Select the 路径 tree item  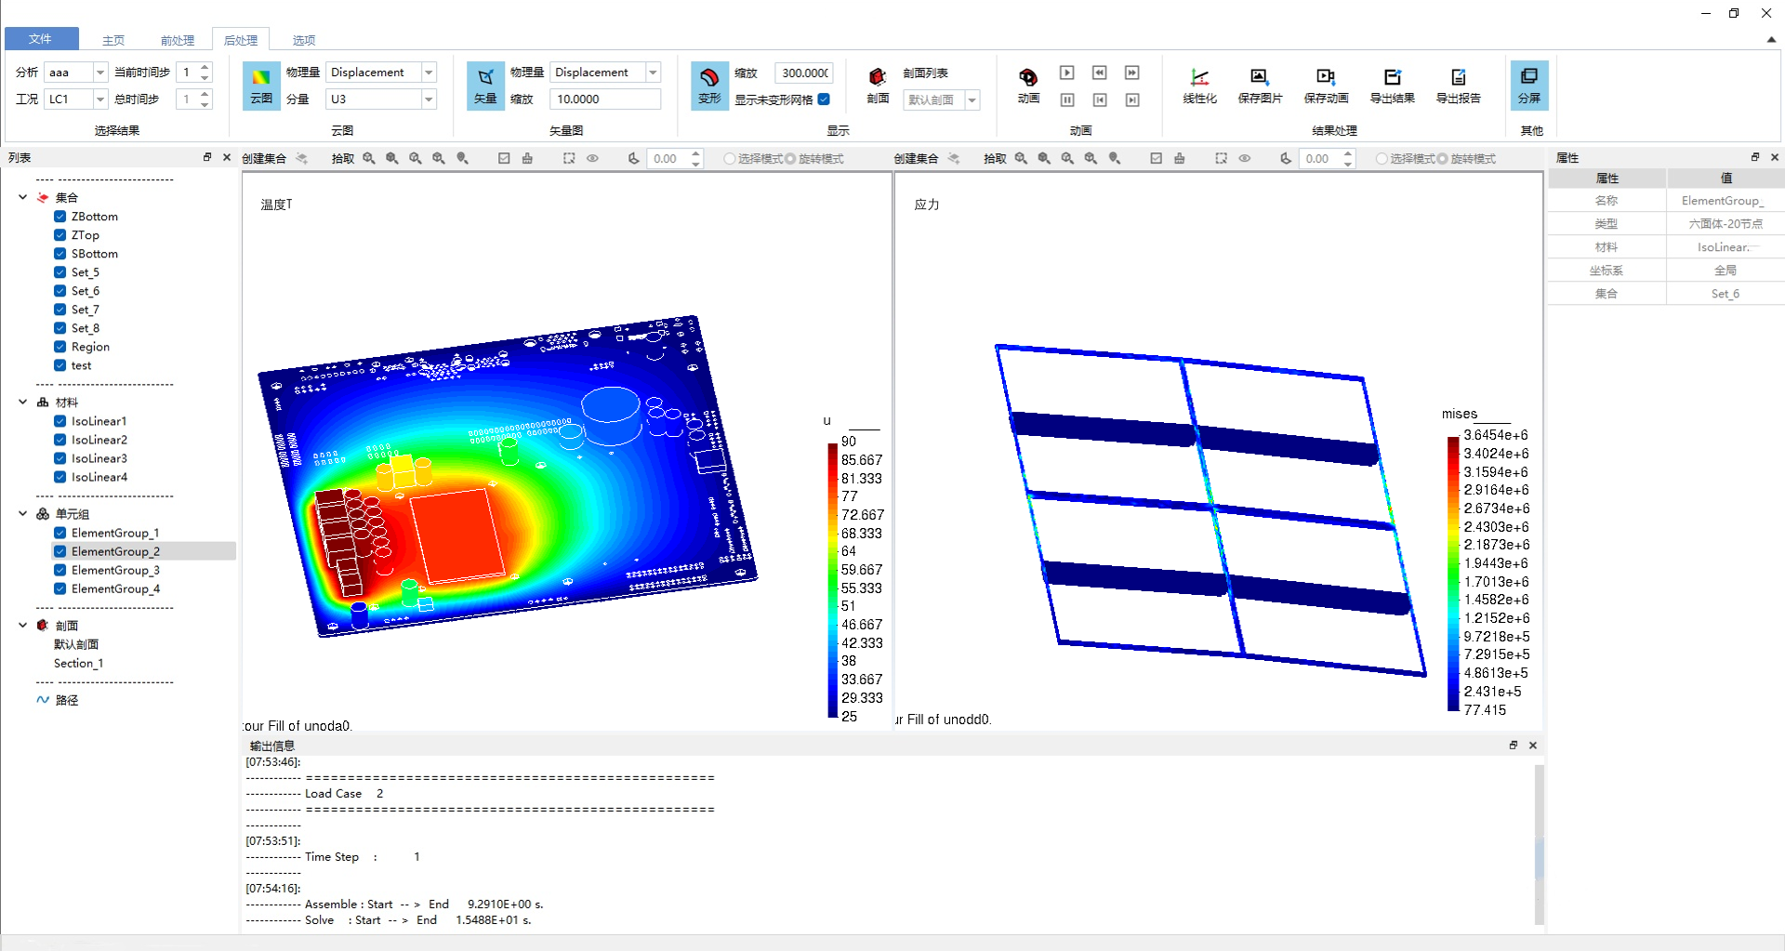(x=67, y=700)
